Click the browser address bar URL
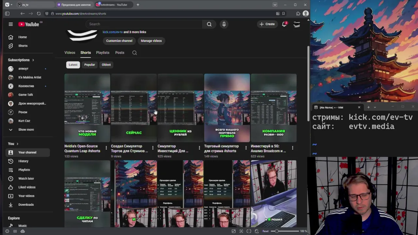Image resolution: width=418 pixels, height=235 pixels. [81, 14]
